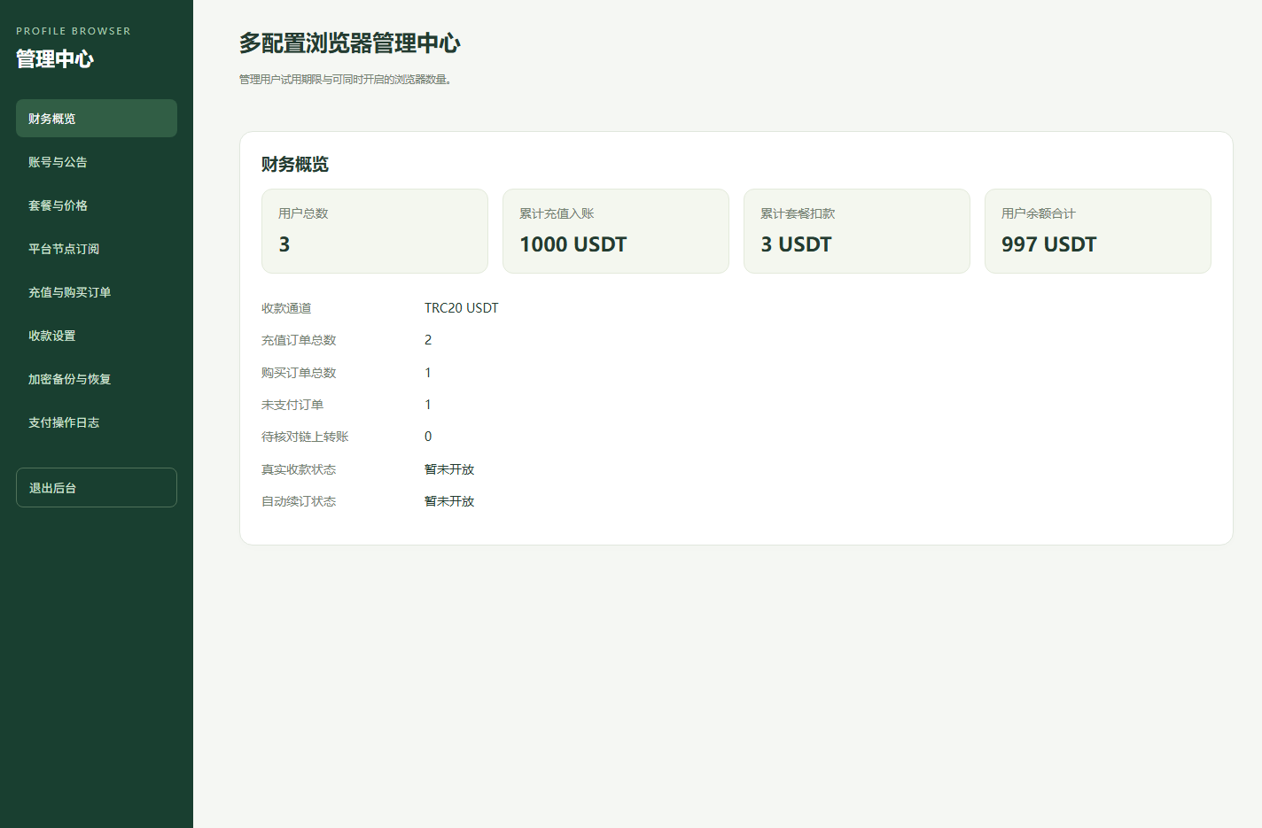The image size is (1262, 828).
Task: Navigate to 充值与购买订单
Action: point(97,292)
